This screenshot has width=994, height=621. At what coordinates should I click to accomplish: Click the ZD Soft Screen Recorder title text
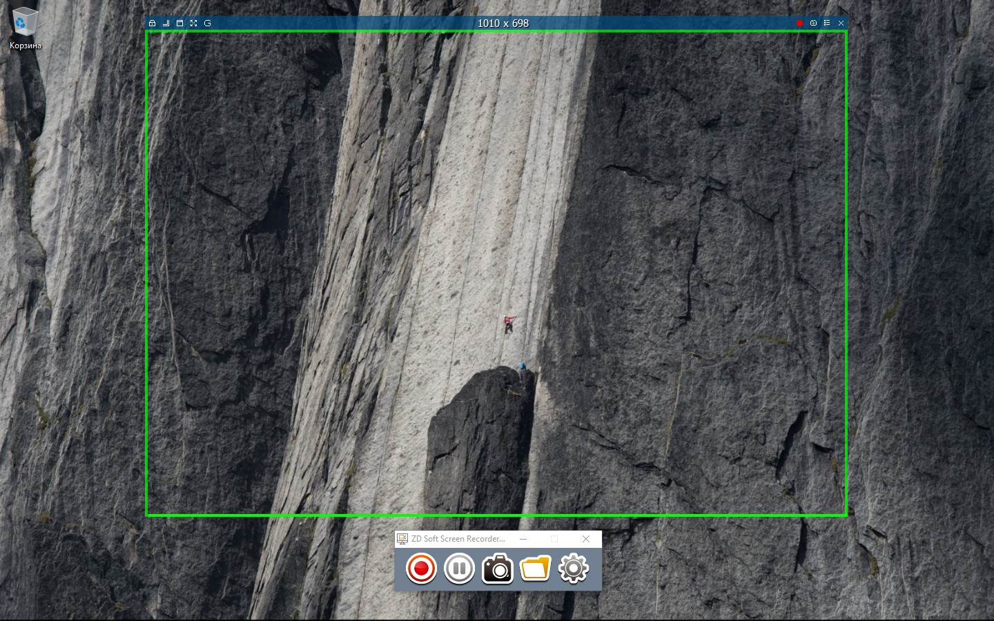pos(458,539)
